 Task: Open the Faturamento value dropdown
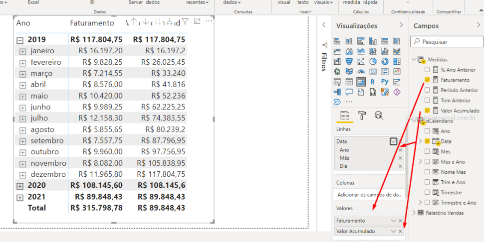pos(393,221)
